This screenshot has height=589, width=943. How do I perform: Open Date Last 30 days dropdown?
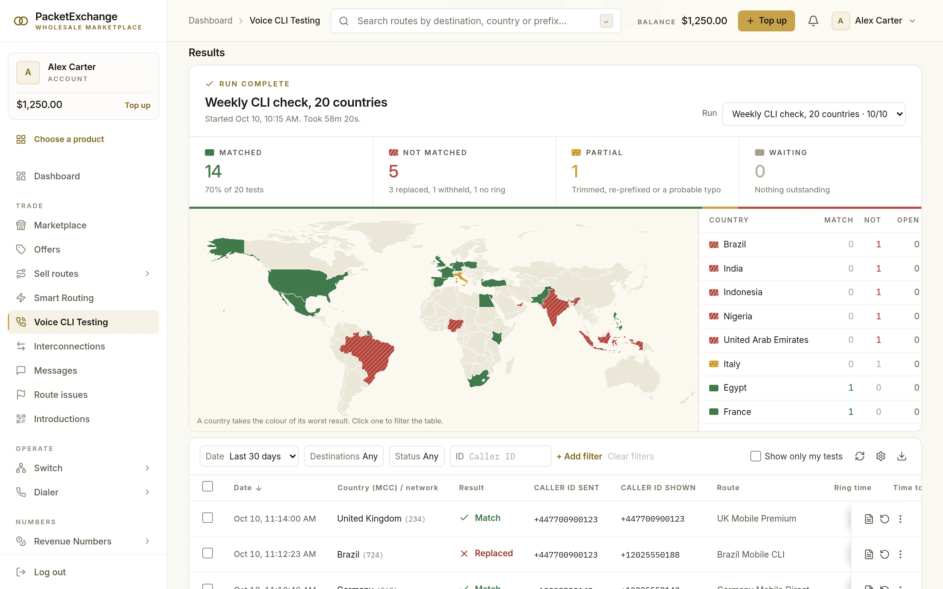click(x=249, y=456)
